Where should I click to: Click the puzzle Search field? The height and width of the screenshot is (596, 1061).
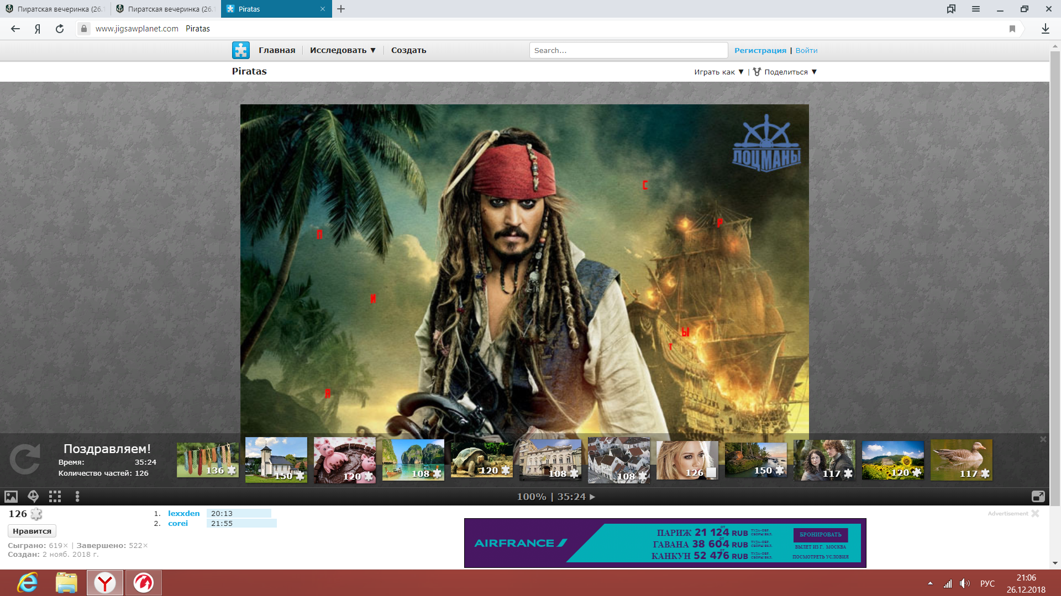point(628,50)
